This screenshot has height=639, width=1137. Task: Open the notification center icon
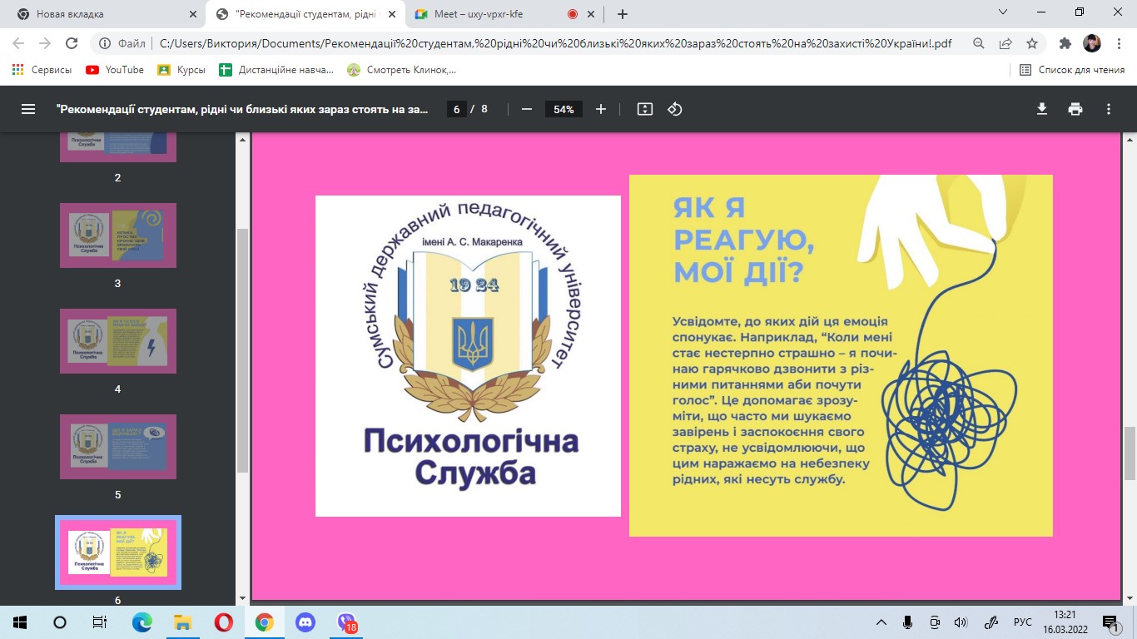pyautogui.click(x=1111, y=622)
